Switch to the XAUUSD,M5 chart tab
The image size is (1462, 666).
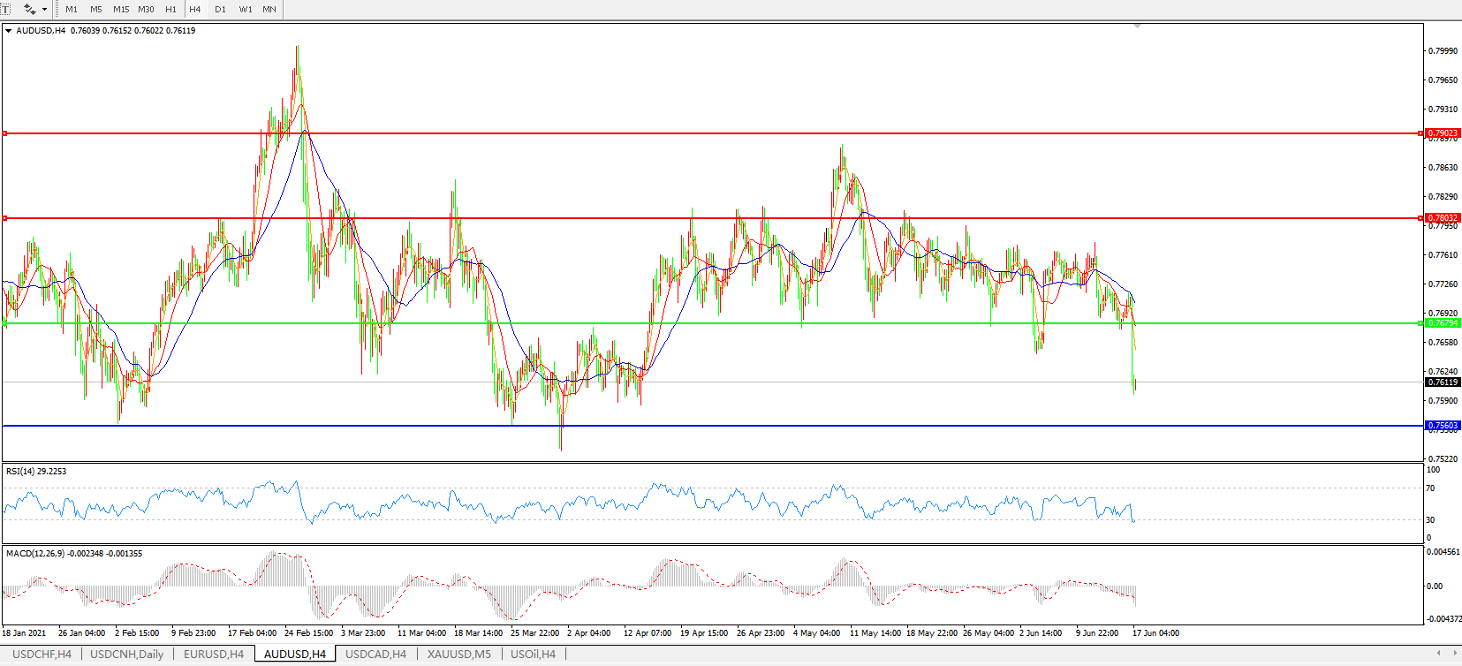click(458, 655)
